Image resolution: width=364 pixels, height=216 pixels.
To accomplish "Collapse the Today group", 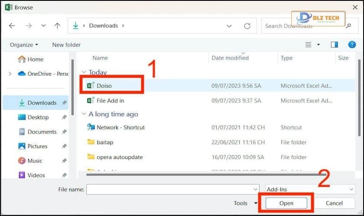I will (x=84, y=72).
